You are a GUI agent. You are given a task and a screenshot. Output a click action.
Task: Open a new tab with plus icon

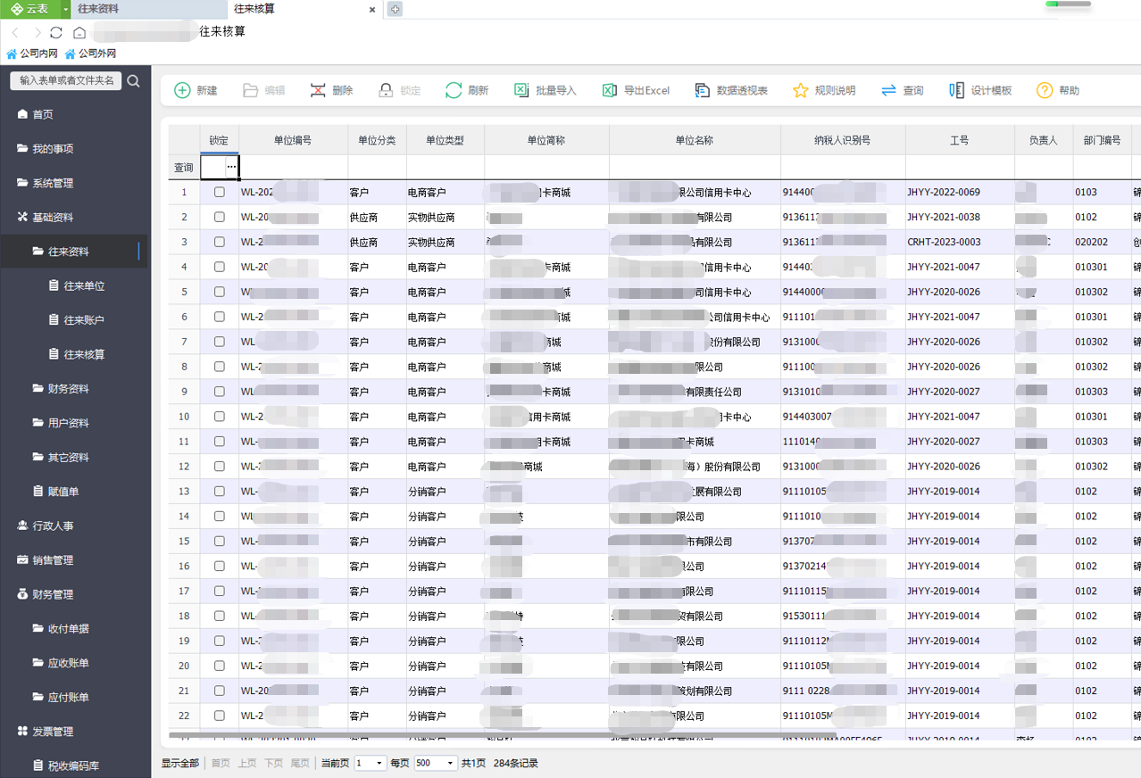(395, 9)
